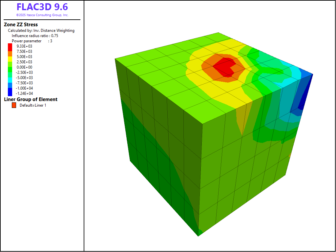Image resolution: width=336 pixels, height=252 pixels.
Task: Click the Power parameter value line
Action: pos(32,41)
